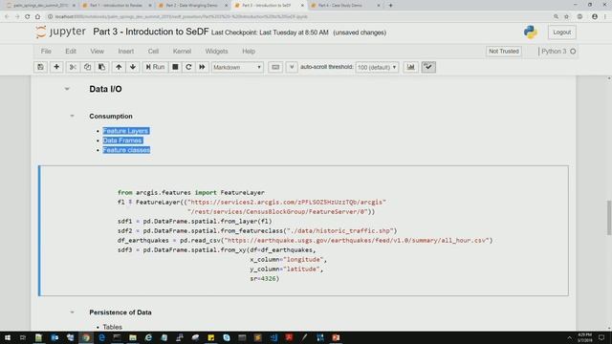The width and height of the screenshot is (612, 344).
Task: Click the Tables bullet text
Action: pos(113,327)
